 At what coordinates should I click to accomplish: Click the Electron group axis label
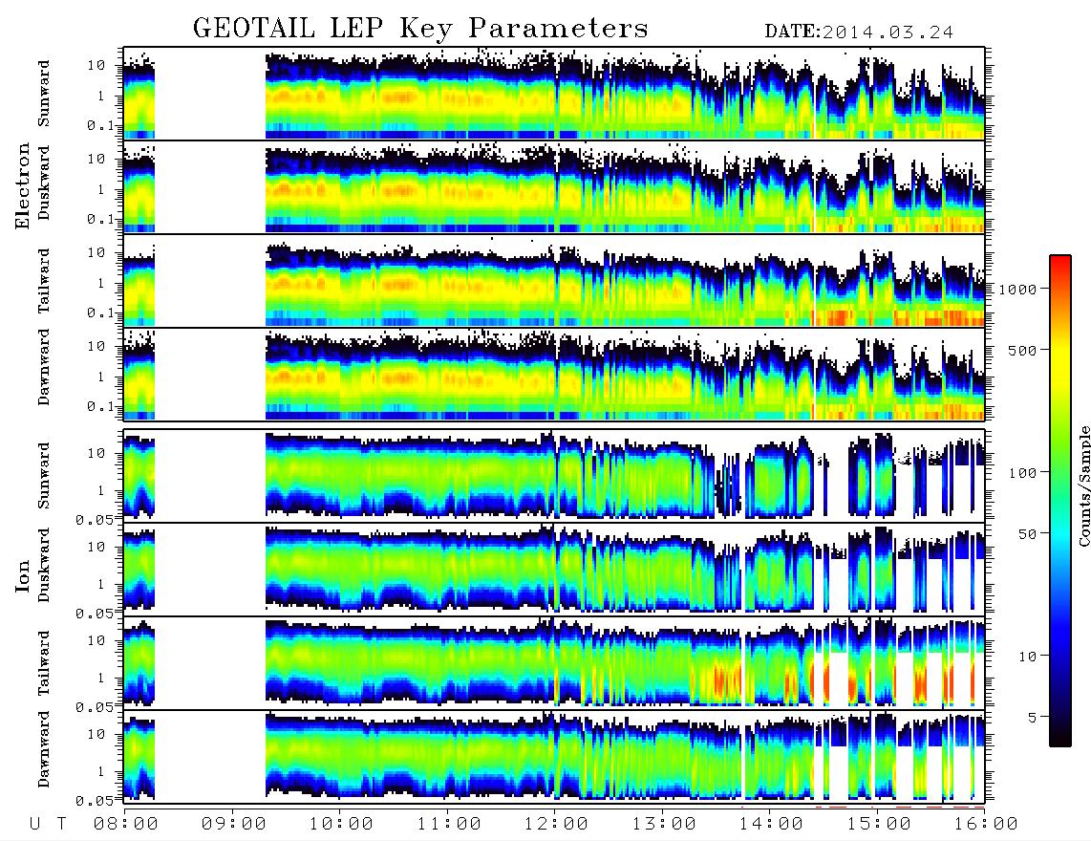click(x=23, y=185)
